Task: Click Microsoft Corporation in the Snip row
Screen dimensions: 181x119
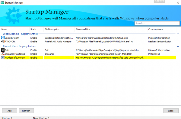Action: (x=159, y=50)
